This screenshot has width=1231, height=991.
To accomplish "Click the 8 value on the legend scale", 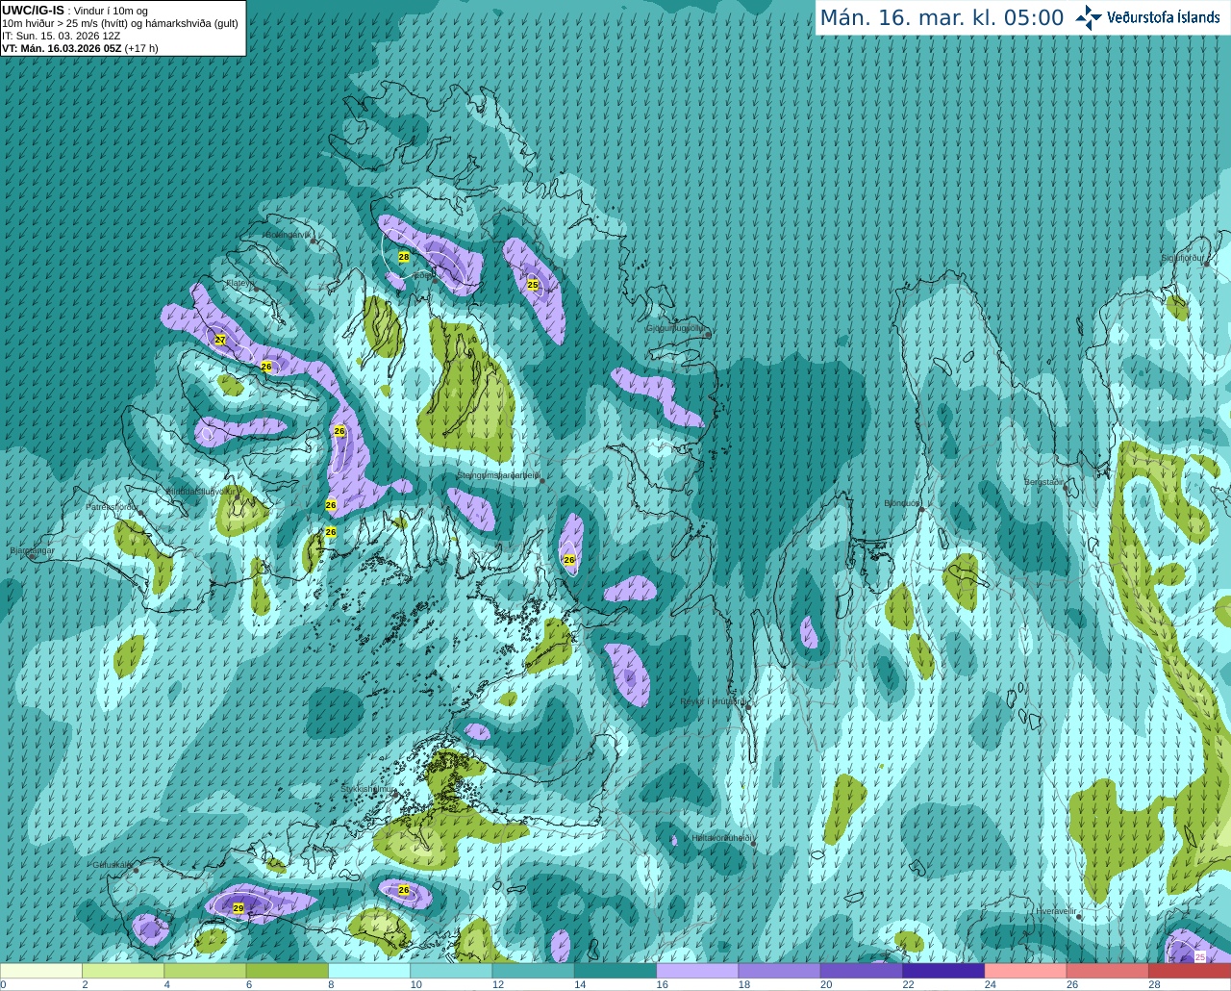I will coord(331,984).
